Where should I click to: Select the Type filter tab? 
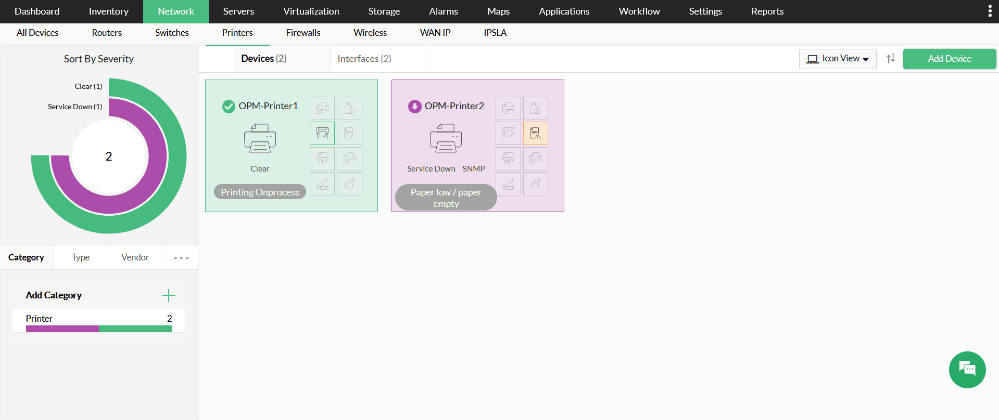pos(81,257)
